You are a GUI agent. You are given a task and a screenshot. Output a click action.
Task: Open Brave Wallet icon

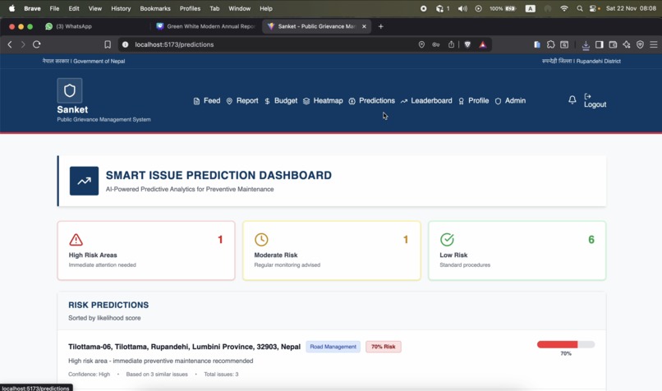[x=613, y=44]
